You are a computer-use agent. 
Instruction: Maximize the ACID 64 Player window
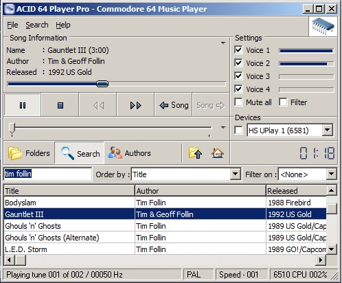[319, 9]
